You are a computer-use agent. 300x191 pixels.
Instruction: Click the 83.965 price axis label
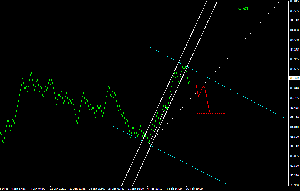pyautogui.click(x=295, y=59)
